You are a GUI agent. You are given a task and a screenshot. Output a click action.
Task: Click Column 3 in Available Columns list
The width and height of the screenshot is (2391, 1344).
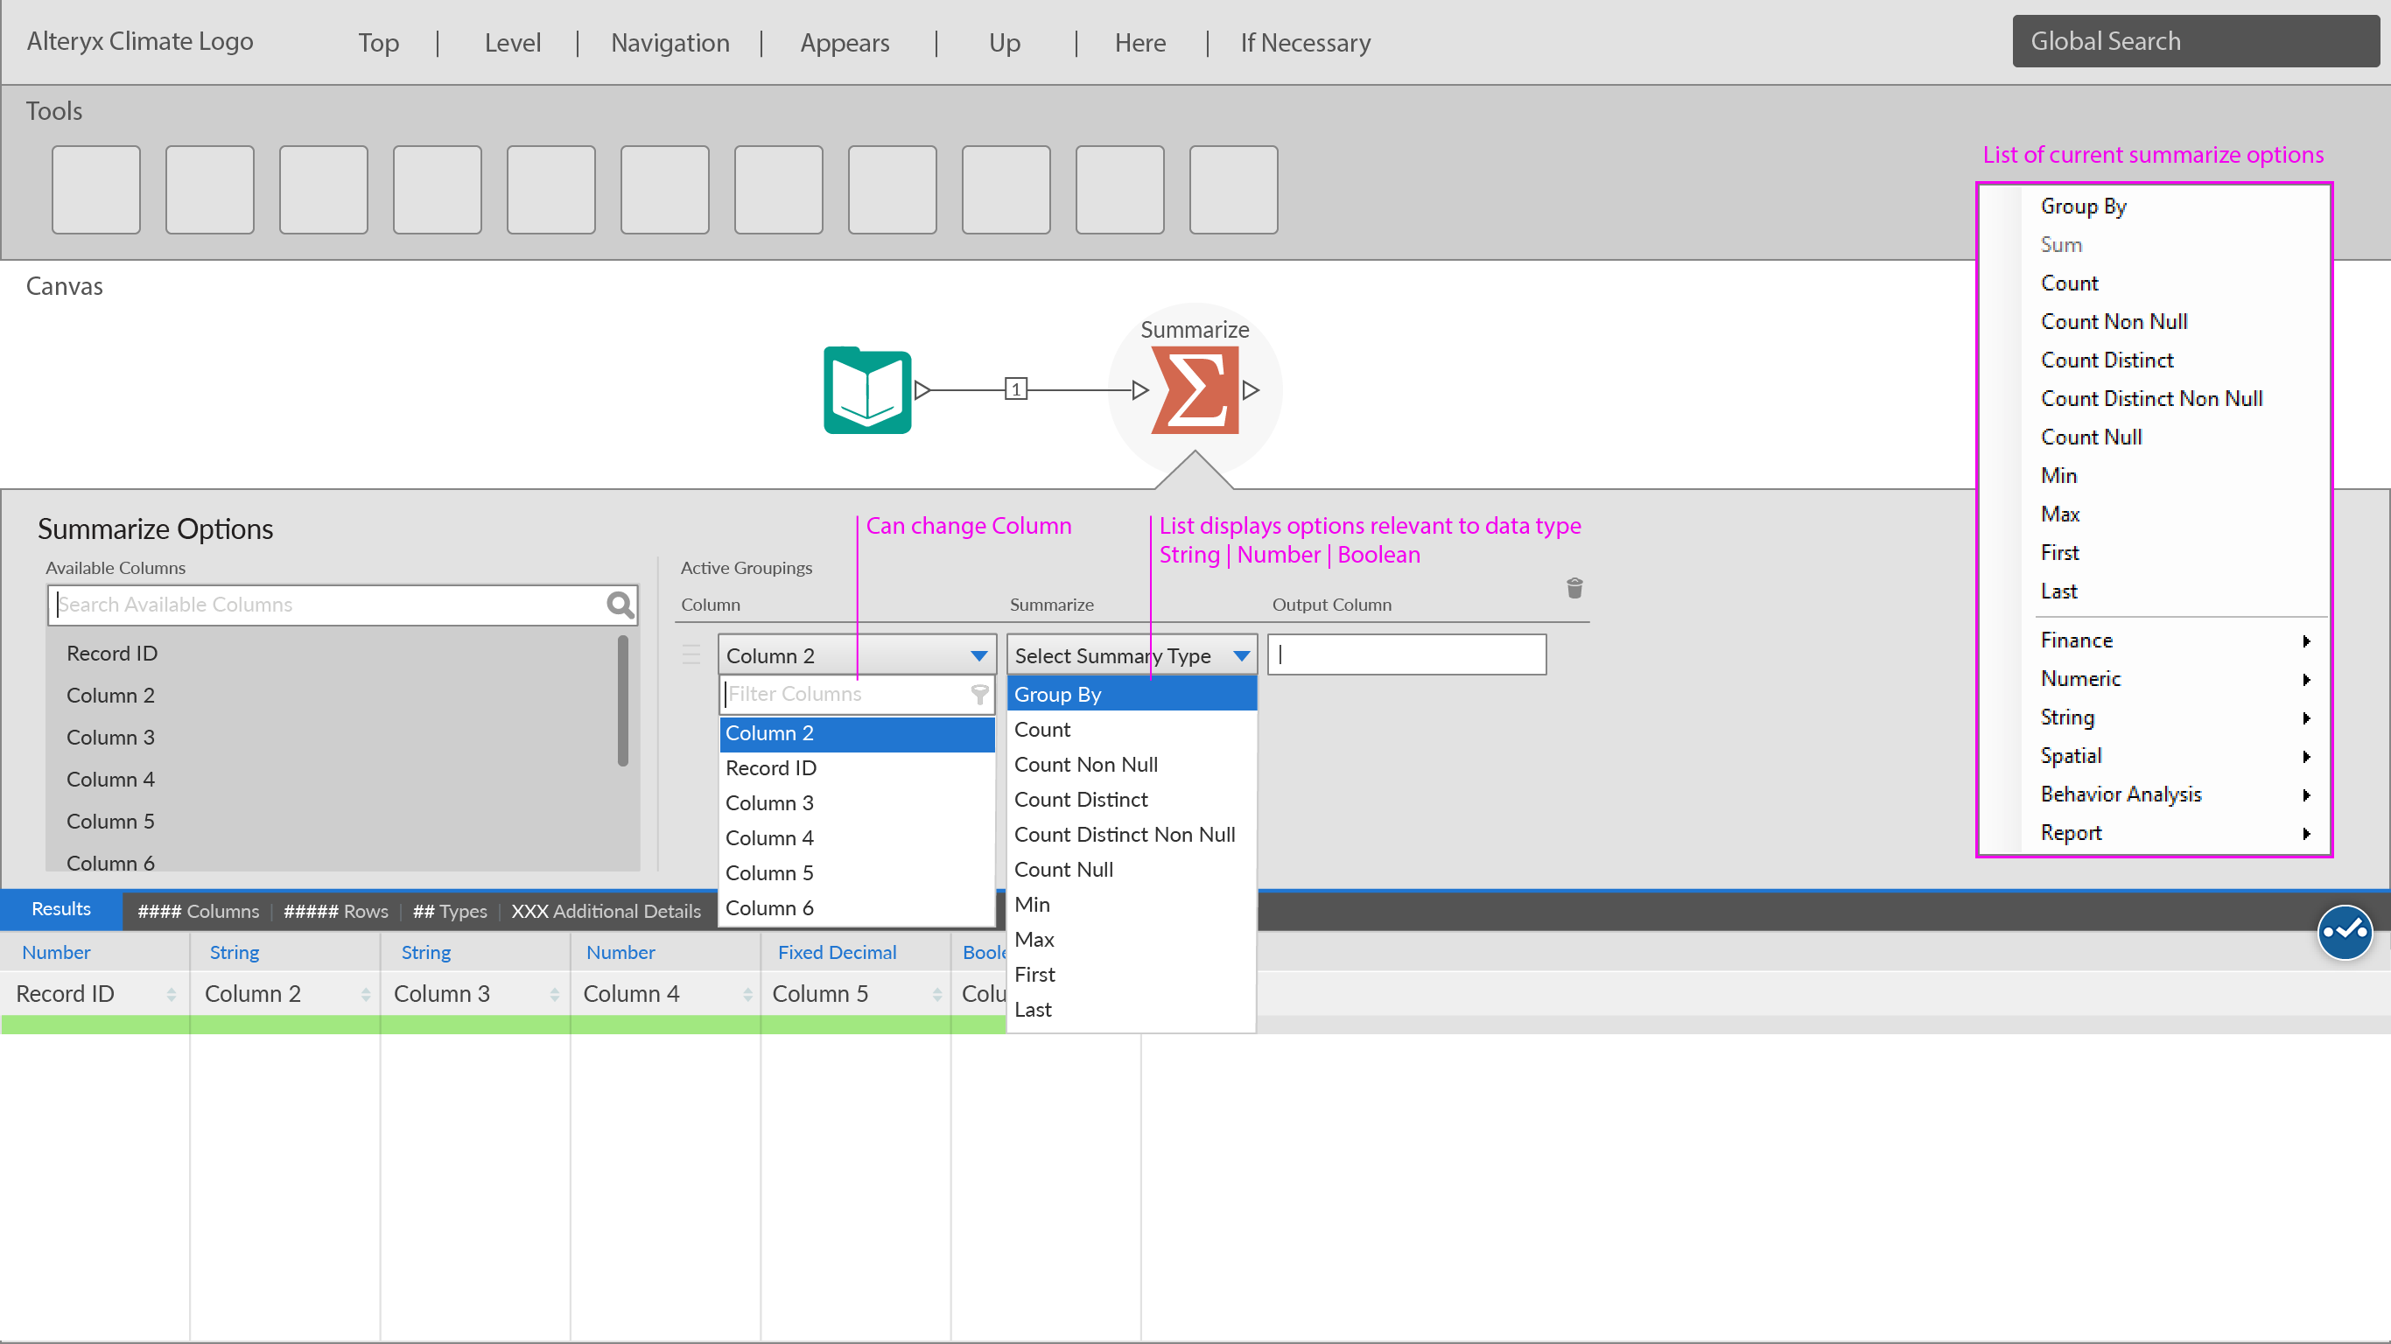pyautogui.click(x=110, y=737)
